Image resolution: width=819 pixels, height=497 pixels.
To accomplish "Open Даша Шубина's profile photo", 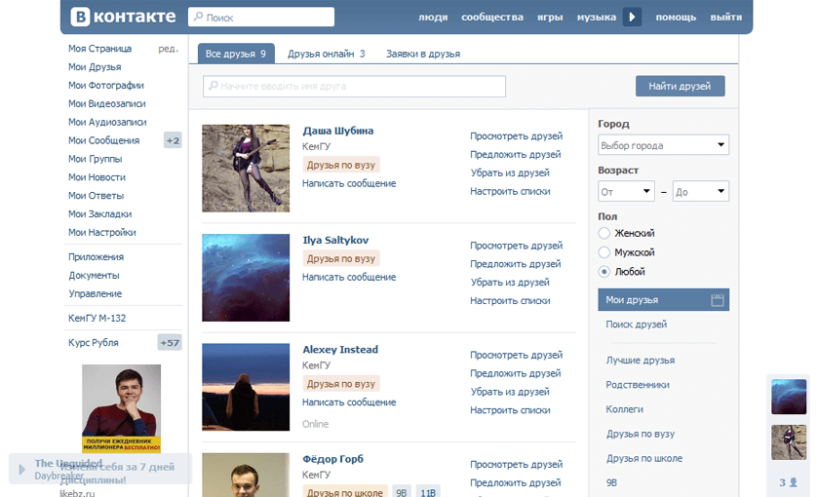I will click(x=246, y=169).
